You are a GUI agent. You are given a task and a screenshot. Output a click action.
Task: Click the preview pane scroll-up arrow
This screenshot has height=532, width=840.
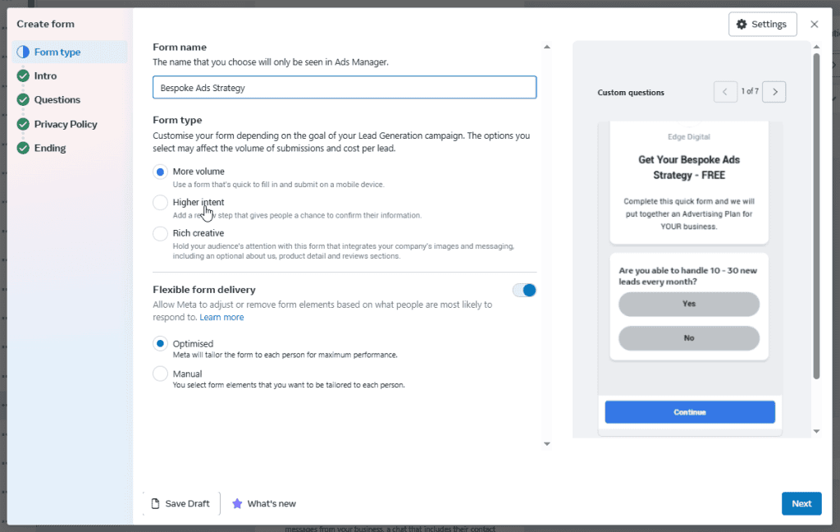click(816, 47)
